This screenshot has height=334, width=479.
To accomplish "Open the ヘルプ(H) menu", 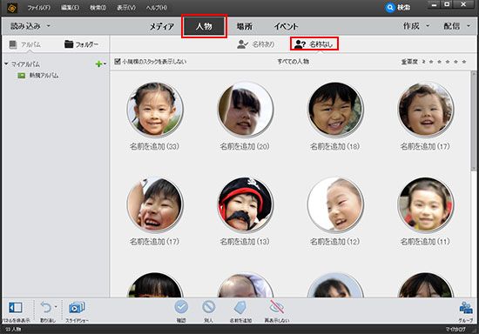I will coord(157,8).
